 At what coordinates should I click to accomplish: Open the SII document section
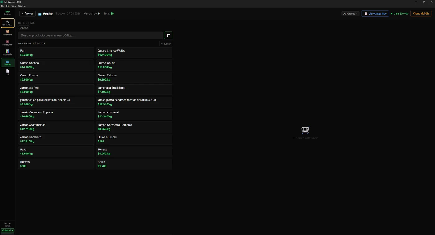pos(7,72)
